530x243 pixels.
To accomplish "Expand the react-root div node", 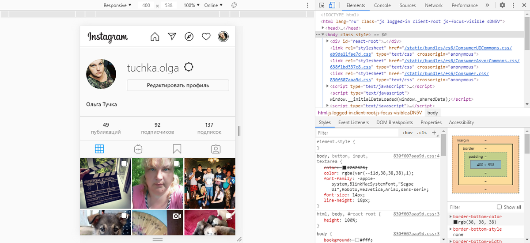I will point(327,41).
